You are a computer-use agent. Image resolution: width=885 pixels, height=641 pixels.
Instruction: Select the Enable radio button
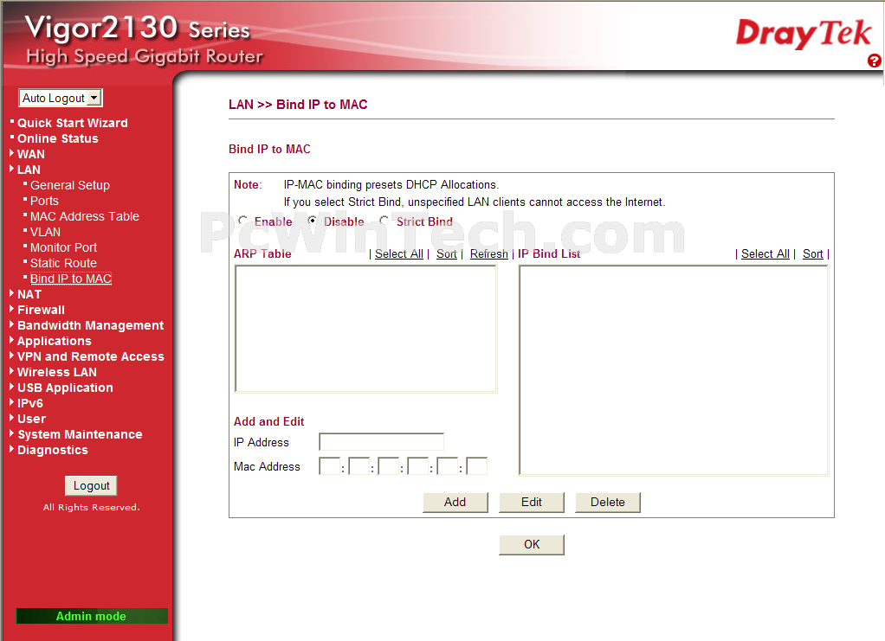point(243,221)
